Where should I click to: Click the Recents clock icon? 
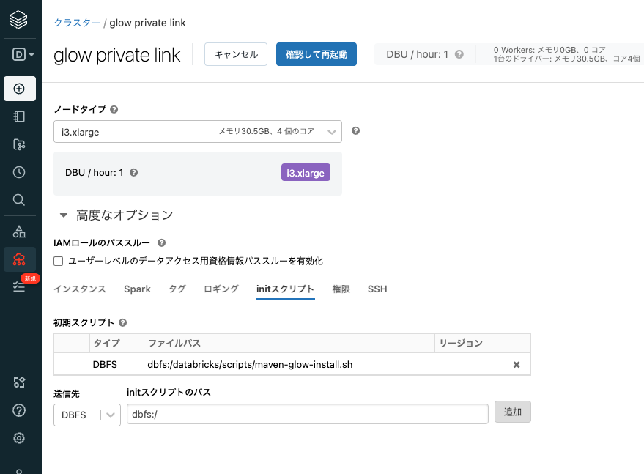[x=20, y=171]
